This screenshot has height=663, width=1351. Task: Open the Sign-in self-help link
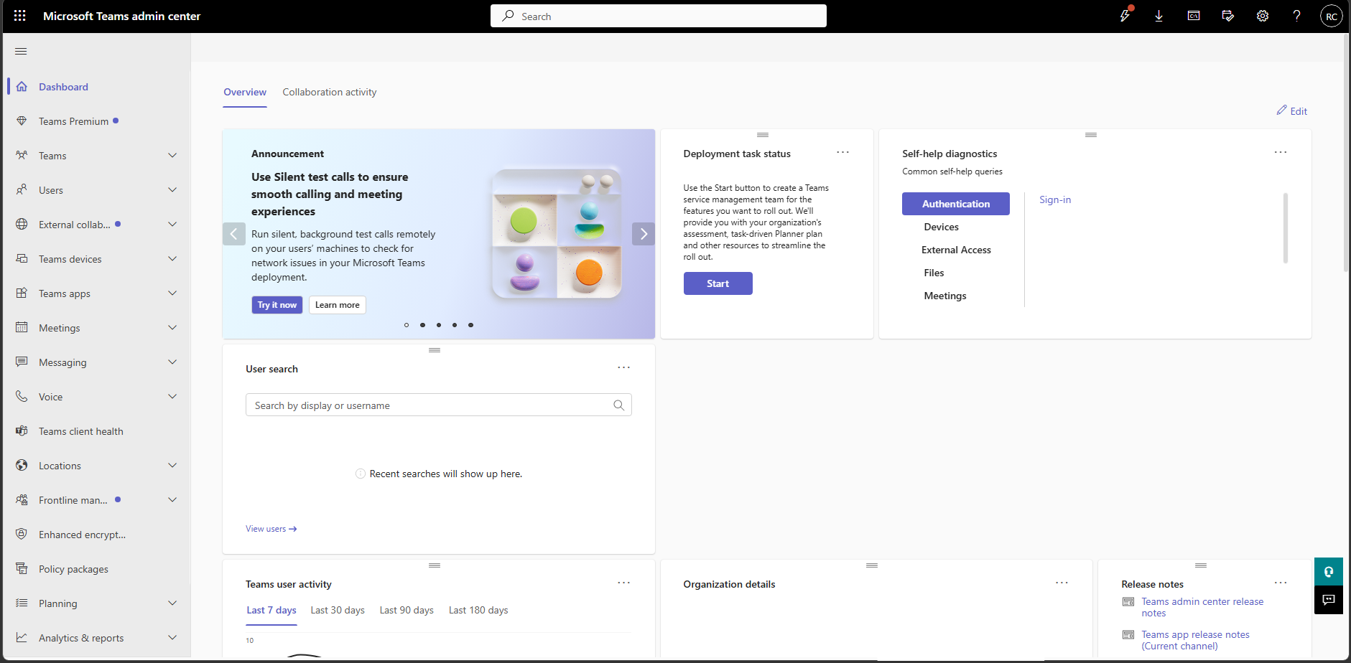pyautogui.click(x=1055, y=200)
